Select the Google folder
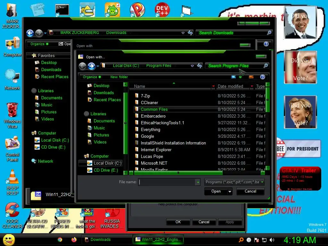The image size is (328, 246). [x=147, y=136]
